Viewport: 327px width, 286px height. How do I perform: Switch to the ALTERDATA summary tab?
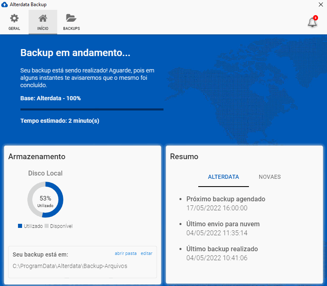[223, 177]
